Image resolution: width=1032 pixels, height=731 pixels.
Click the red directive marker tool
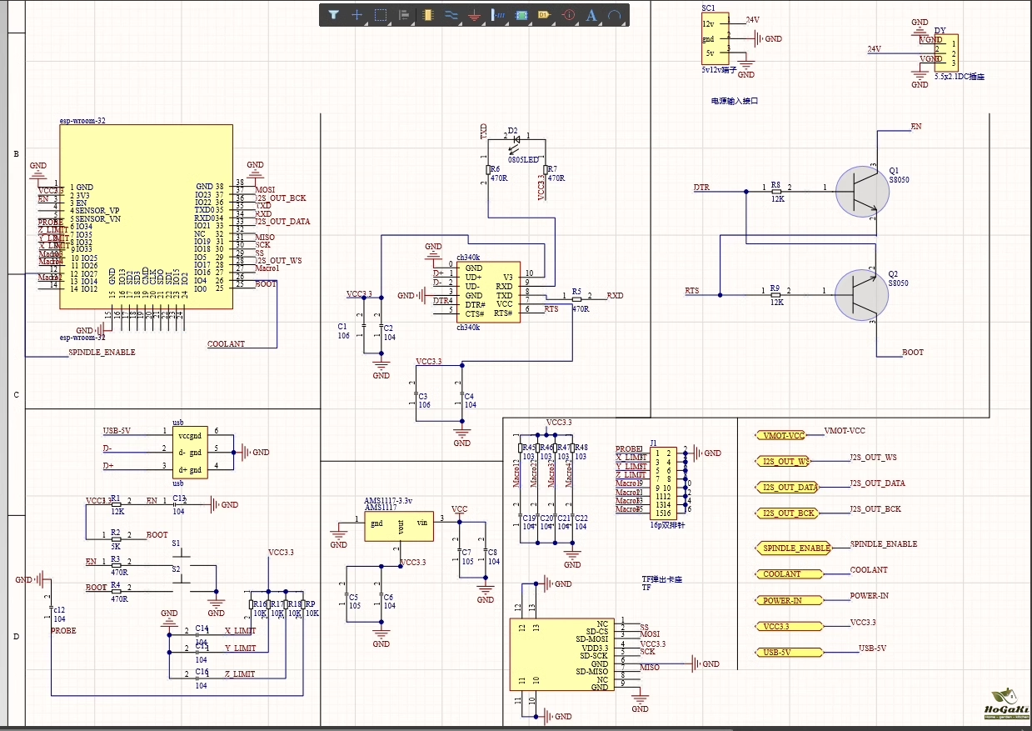point(569,15)
